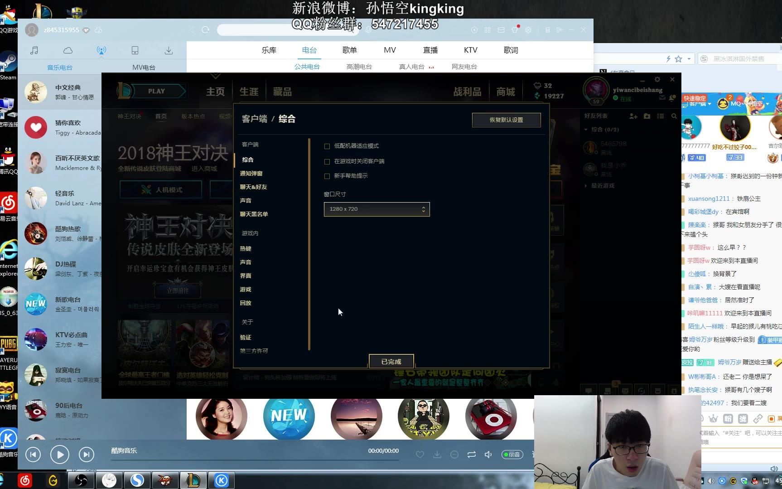
Task: Toggle 新手帮助提示 checkbox
Action: pos(327,176)
